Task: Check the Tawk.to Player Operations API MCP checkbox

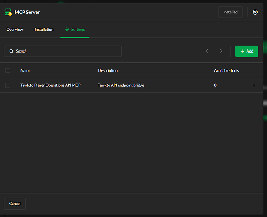Action: [x=7, y=85]
